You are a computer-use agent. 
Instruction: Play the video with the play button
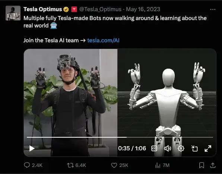pos(32,148)
